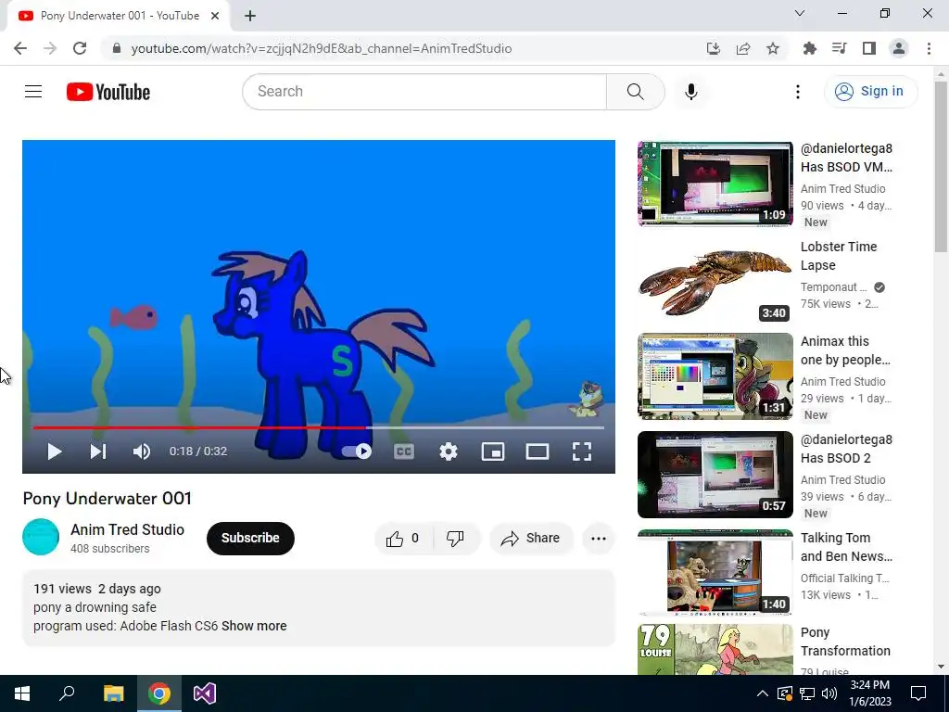Show hidden system tray icons
Screen dimensions: 949x712
point(763,693)
